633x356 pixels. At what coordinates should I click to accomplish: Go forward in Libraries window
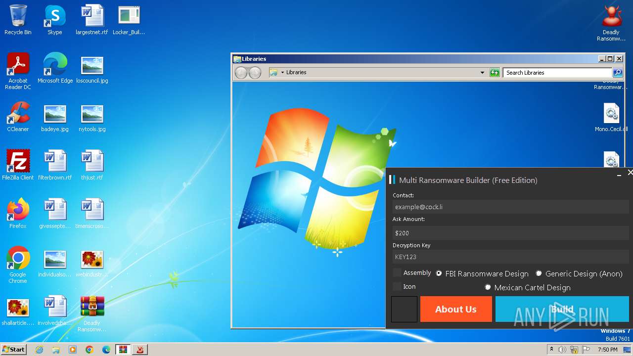click(x=255, y=73)
